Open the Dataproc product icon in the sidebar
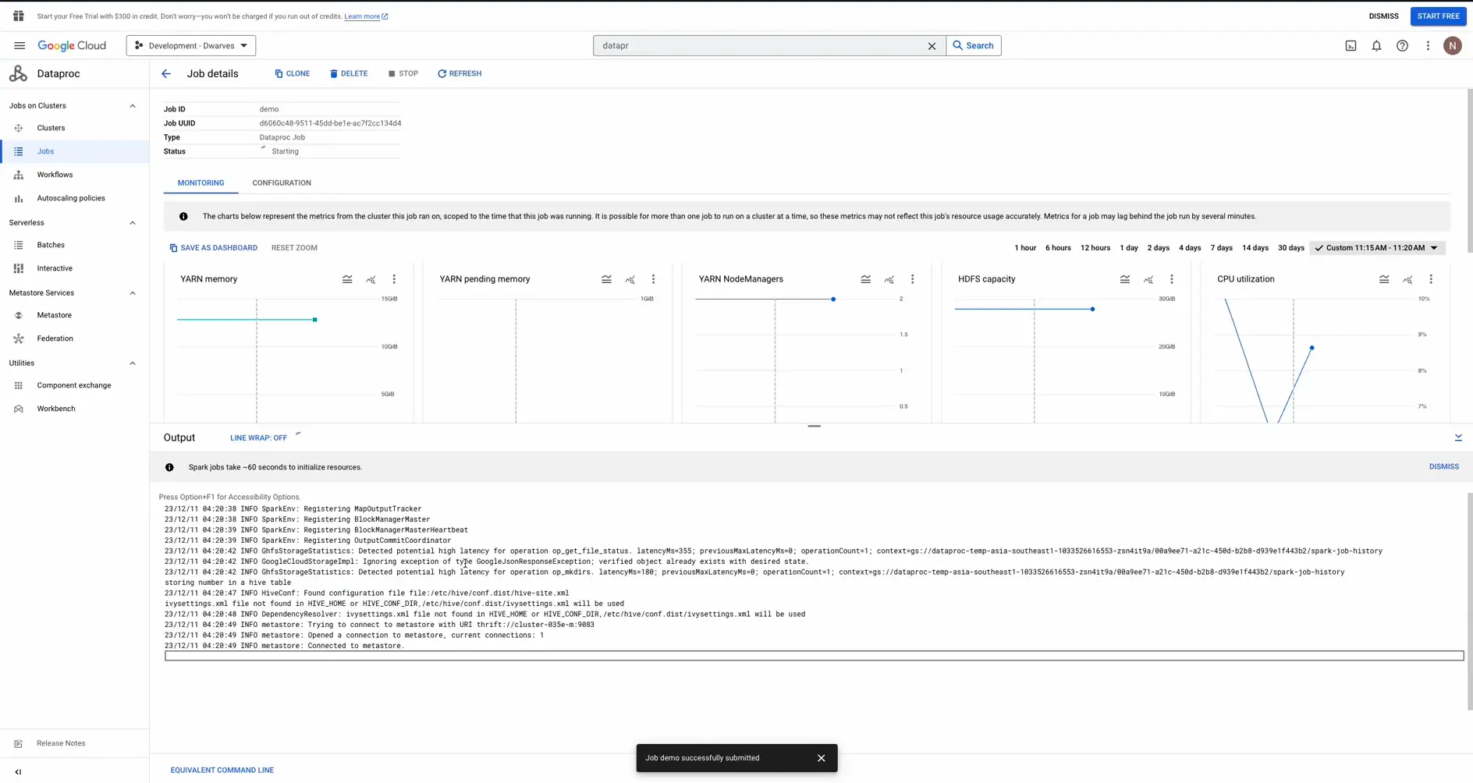The width and height of the screenshot is (1473, 783). point(18,74)
